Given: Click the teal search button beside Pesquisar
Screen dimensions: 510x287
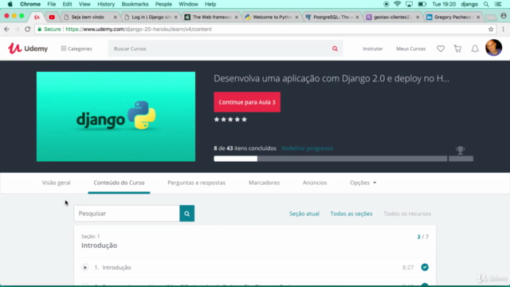Looking at the screenshot, I should 187,214.
